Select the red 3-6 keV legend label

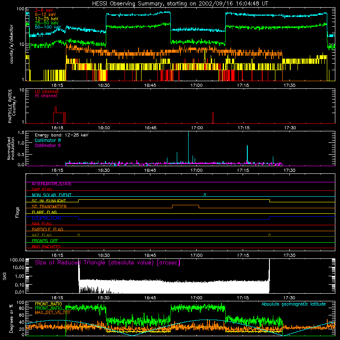(44, 10)
